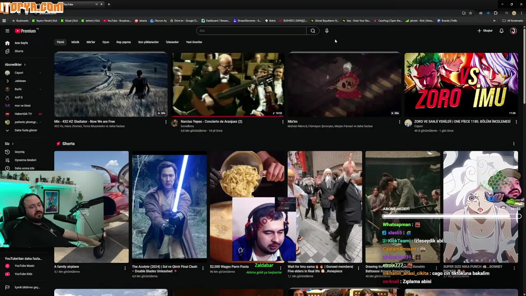Select the İzlenenler filter chip
The height and width of the screenshot is (296, 526).
172,42
